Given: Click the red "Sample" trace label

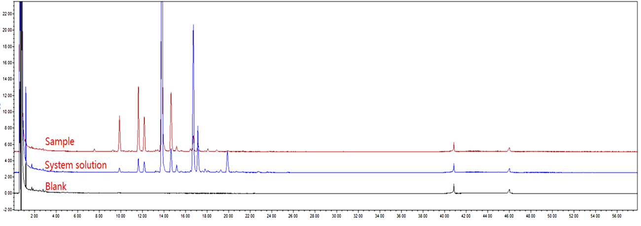Looking at the screenshot, I should tap(60, 141).
